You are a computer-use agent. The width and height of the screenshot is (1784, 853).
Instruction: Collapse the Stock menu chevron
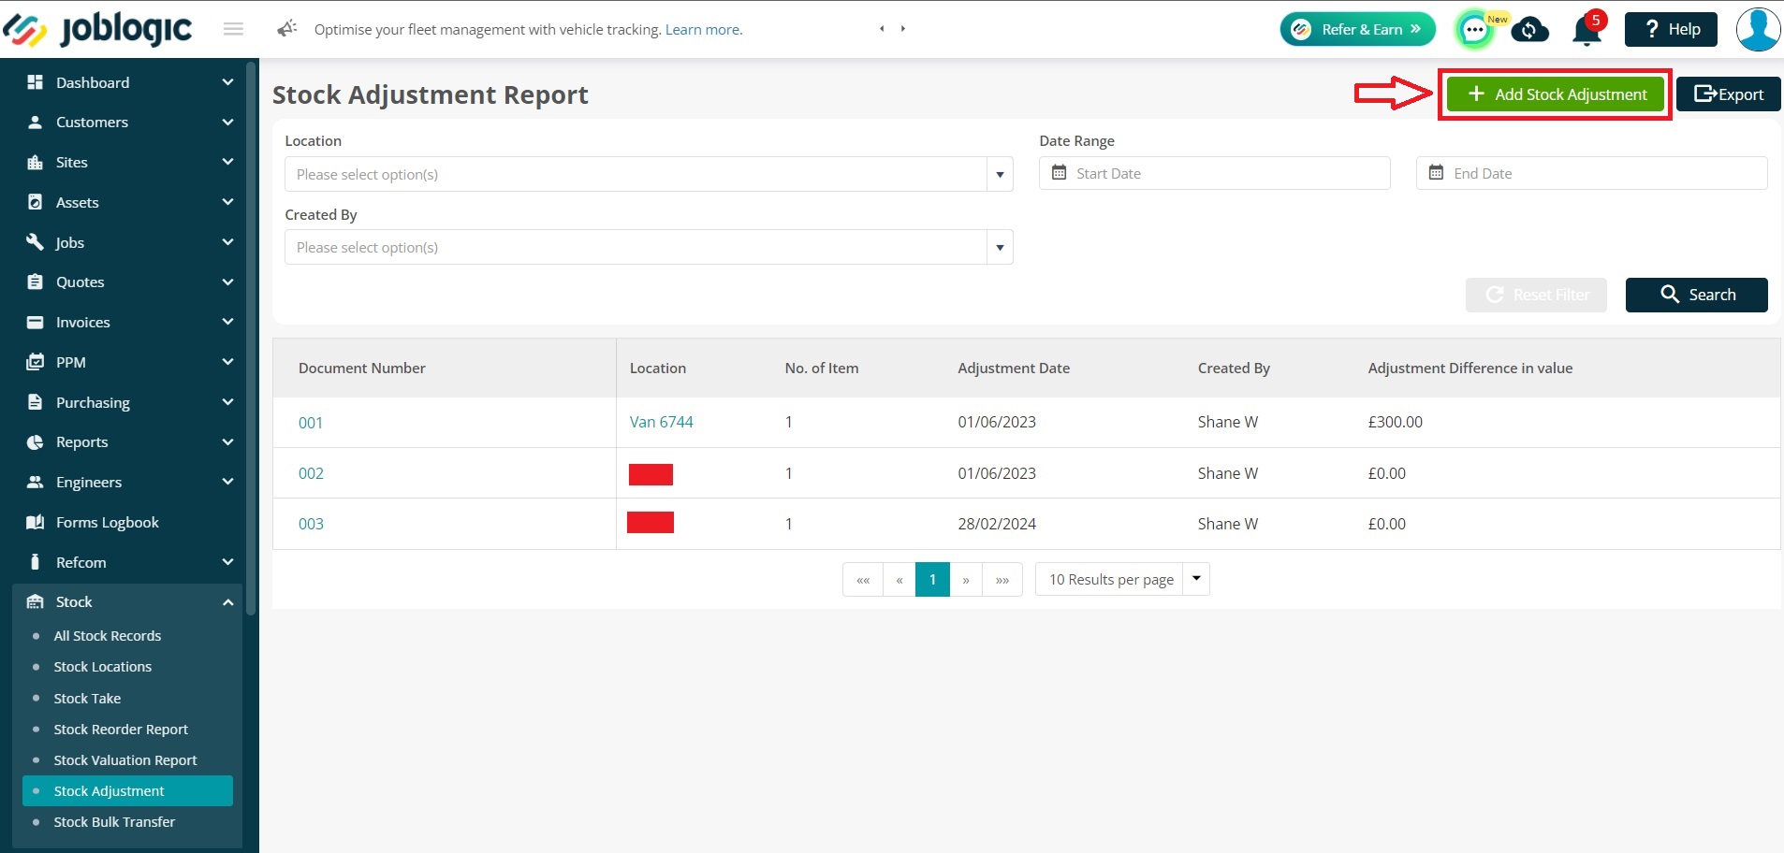227,602
